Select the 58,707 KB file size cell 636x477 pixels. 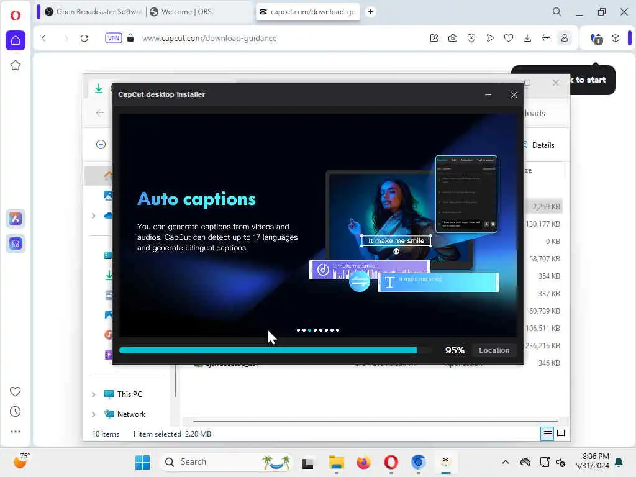544,259
